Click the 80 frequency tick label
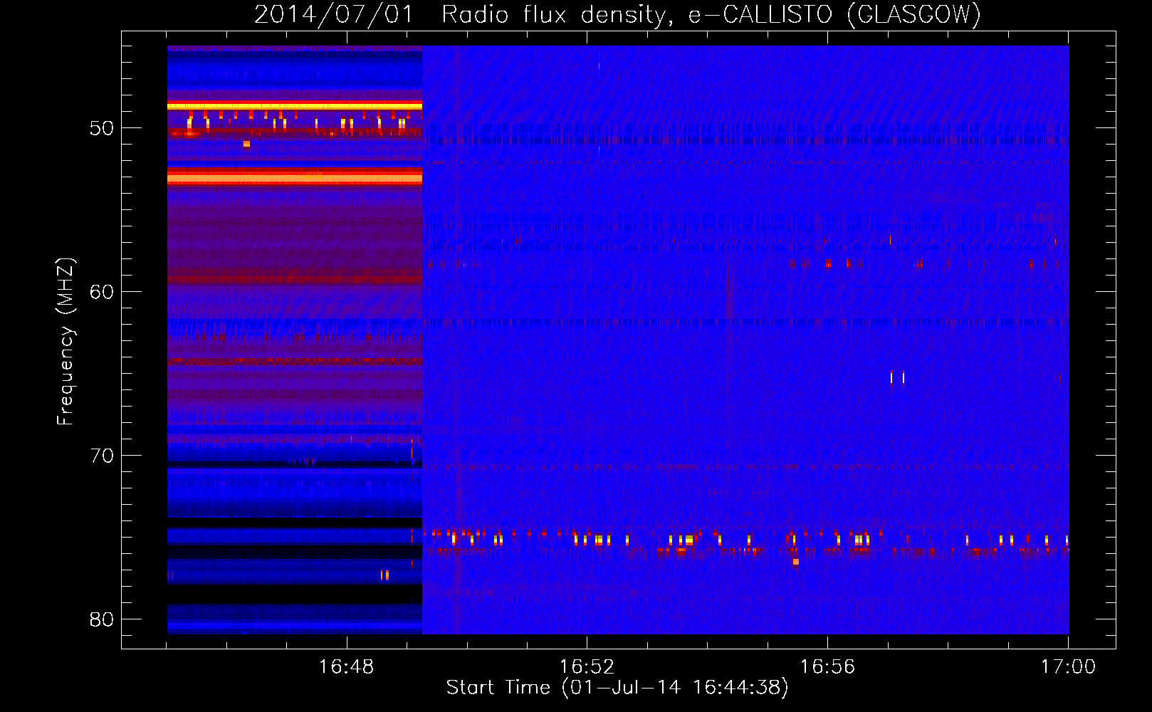 pos(102,619)
